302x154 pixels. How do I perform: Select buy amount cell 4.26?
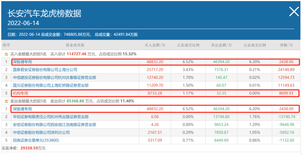pyautogui.click(x=155, y=125)
